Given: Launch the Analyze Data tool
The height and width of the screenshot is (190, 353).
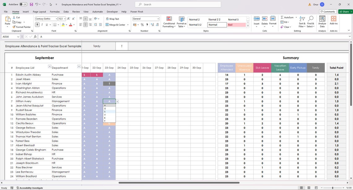Looking at the screenshot, I should (322, 22).
